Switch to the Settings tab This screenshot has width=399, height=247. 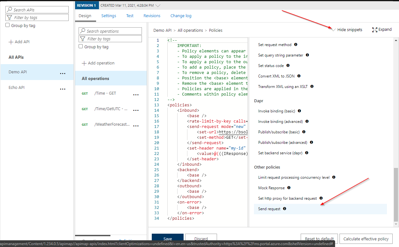coord(108,16)
